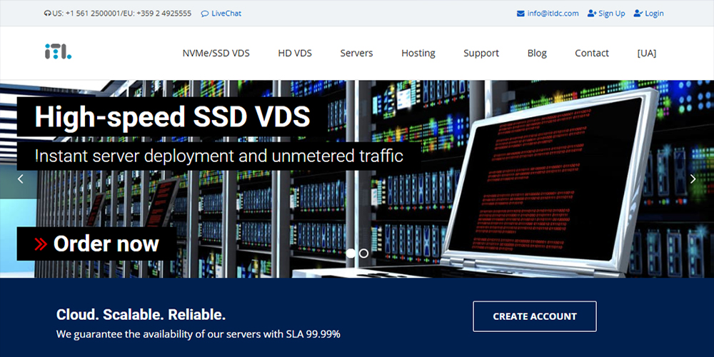Advance to next slide with right arrow
Image resolution: width=714 pixels, height=357 pixels.
point(693,179)
